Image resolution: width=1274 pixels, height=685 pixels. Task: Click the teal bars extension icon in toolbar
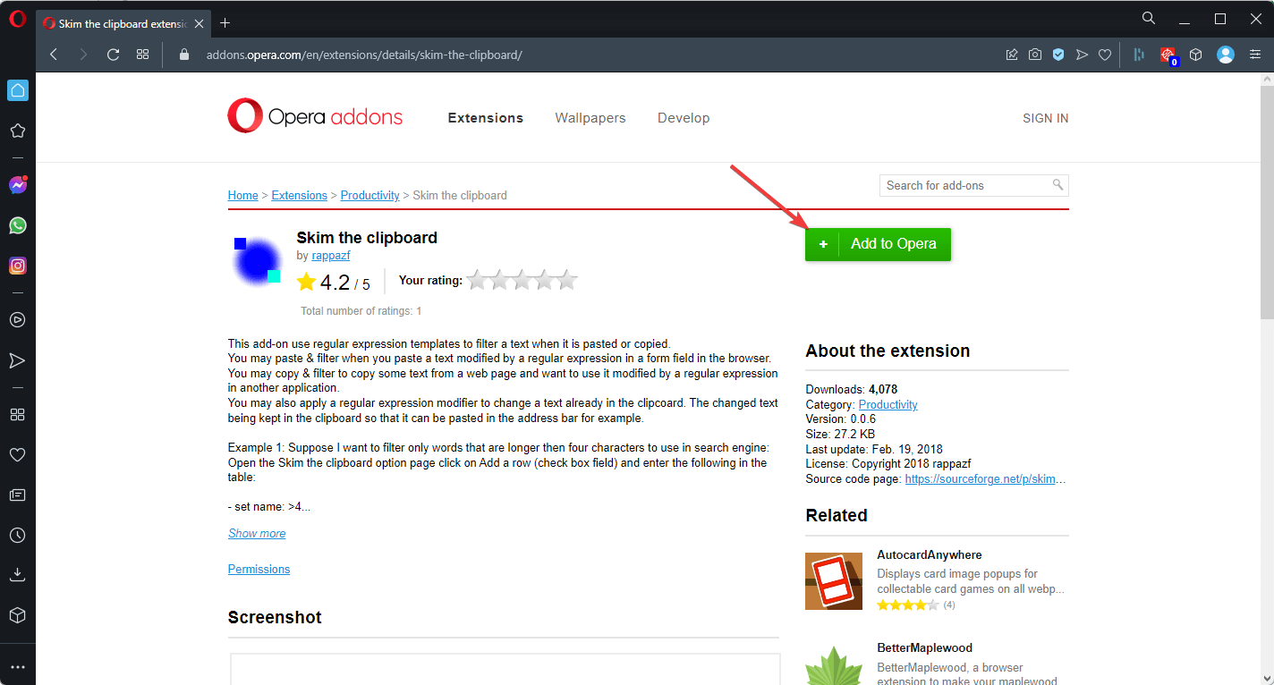click(x=1139, y=55)
